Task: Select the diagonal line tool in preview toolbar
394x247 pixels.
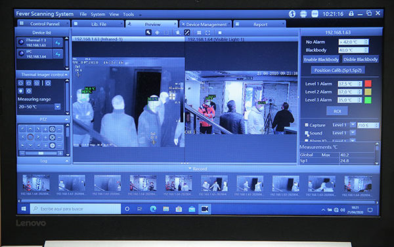Action: coord(186,33)
